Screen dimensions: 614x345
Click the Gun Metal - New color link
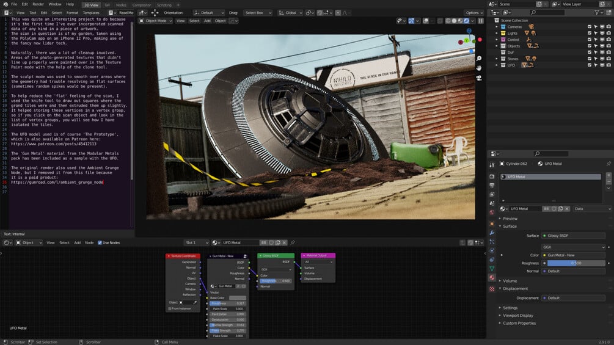click(574, 255)
